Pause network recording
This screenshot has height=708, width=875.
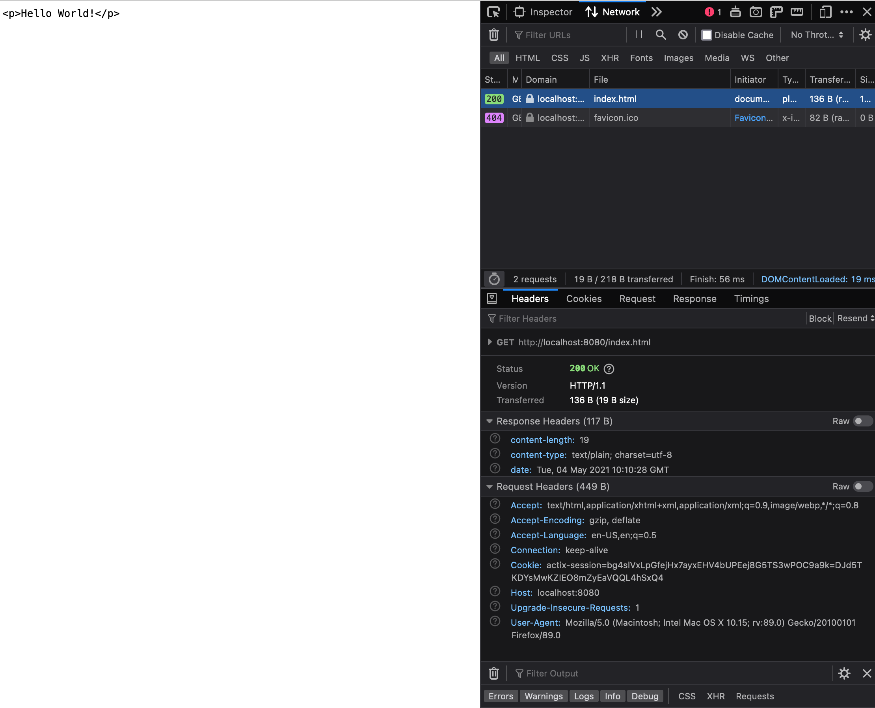click(639, 35)
